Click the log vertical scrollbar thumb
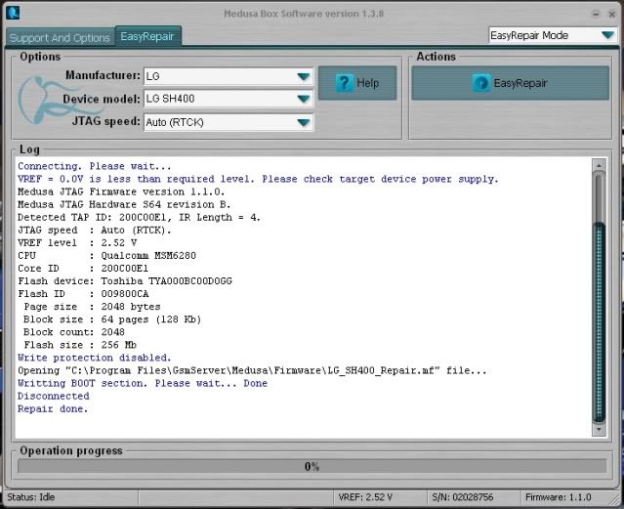Screen dimensions: 624x509 point(599,321)
